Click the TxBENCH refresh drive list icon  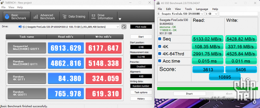click(x=124, y=27)
